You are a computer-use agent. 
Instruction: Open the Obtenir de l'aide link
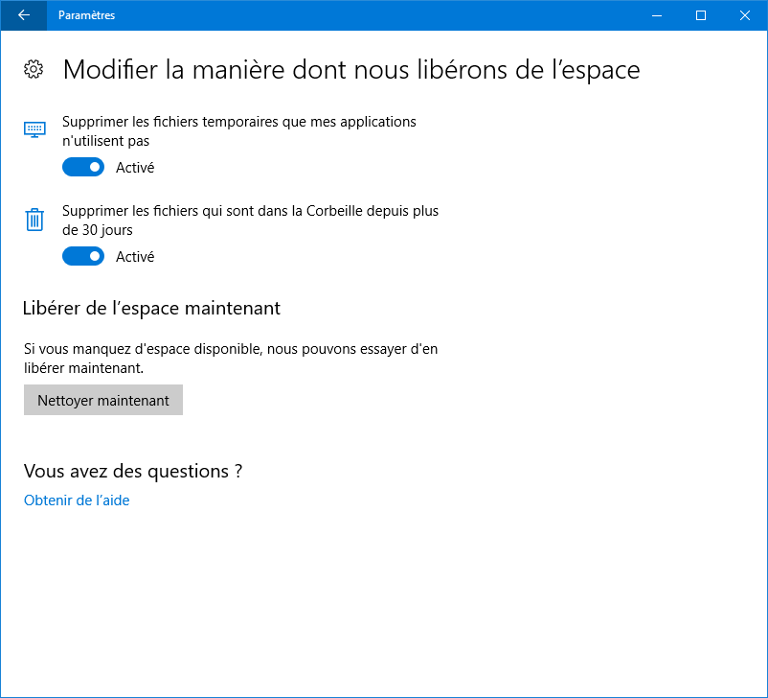(x=77, y=500)
